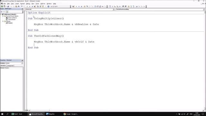206x116 pixels.
Task: Open Windows Start button
Action: click(x=2, y=114)
